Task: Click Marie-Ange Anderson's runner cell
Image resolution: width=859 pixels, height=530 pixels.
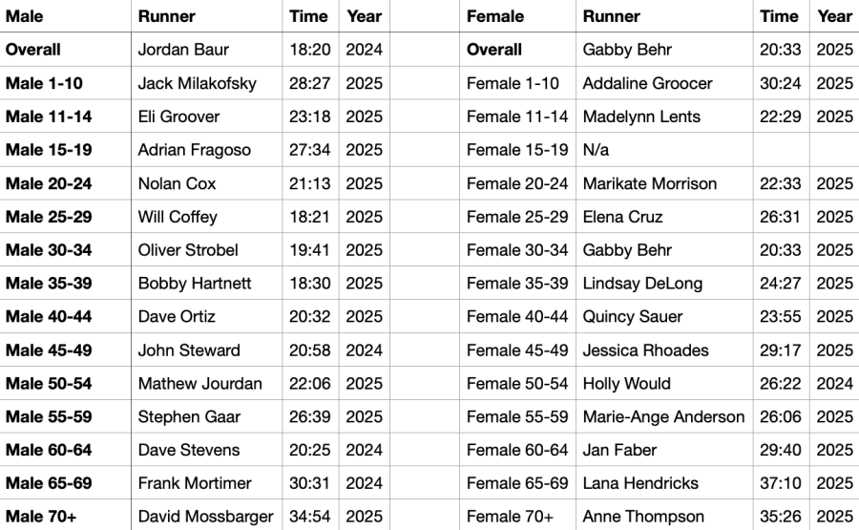Action: tap(664, 416)
